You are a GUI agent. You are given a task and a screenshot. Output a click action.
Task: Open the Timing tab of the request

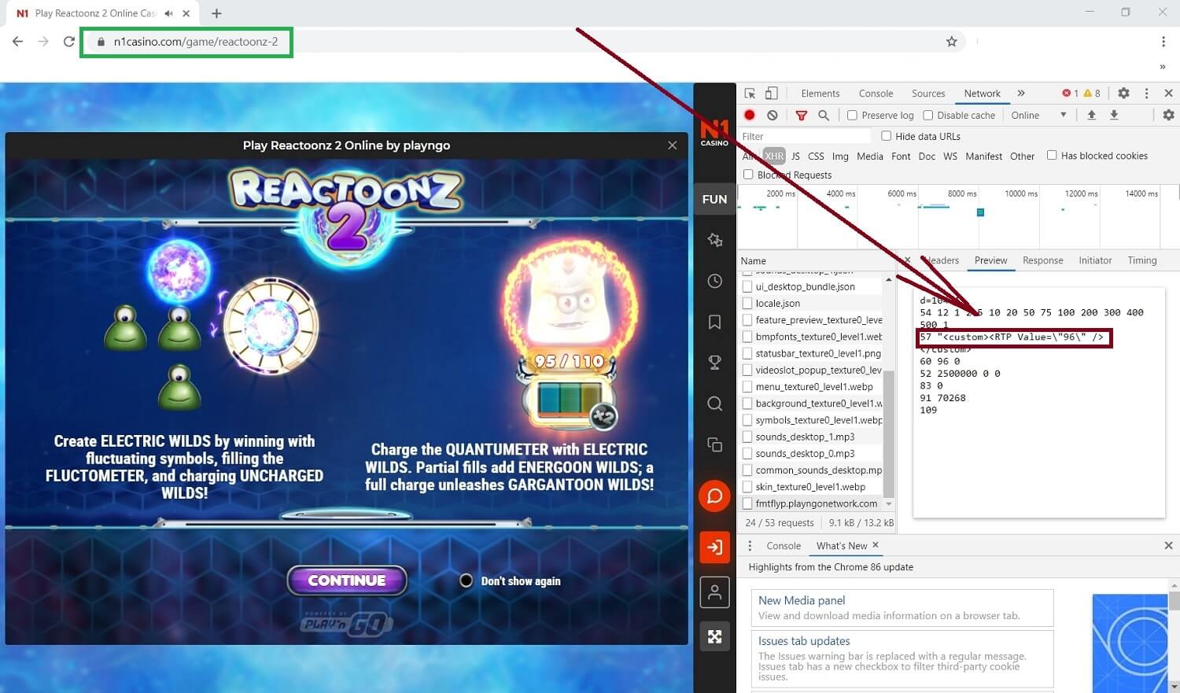[1141, 260]
